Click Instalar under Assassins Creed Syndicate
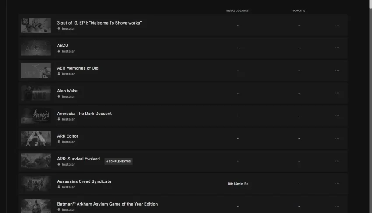 [x=68, y=187]
